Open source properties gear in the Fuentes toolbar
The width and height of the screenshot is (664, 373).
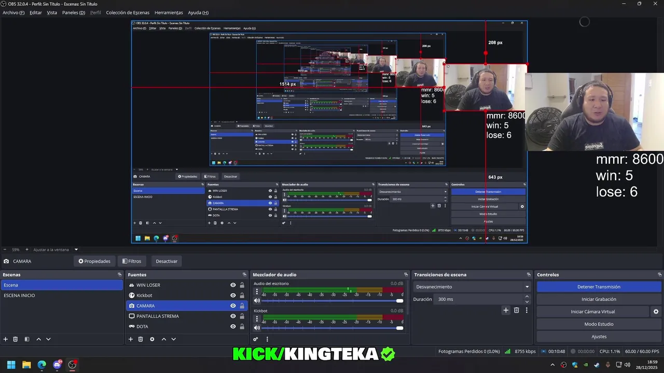152,339
